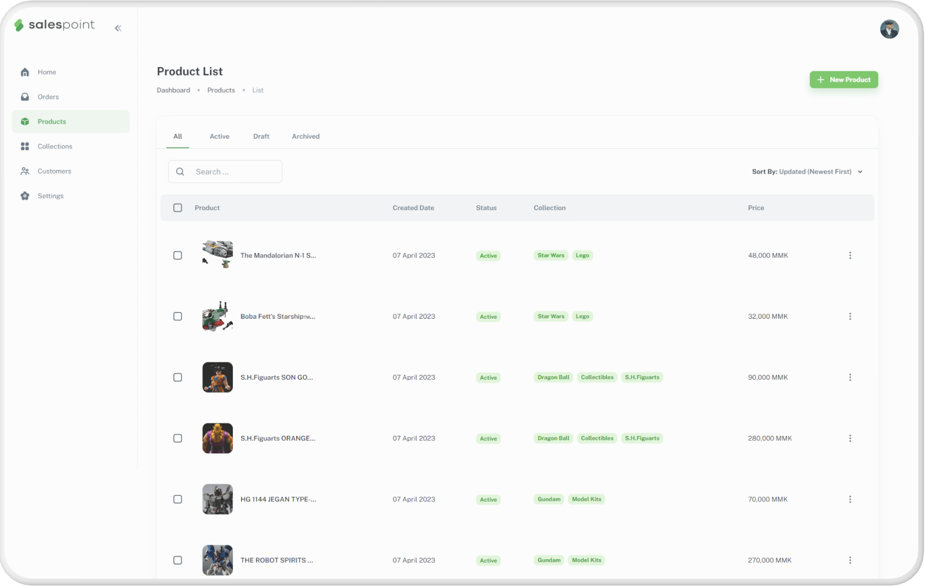Toggle the select-all header checkbox
This screenshot has width=925, height=586.
click(178, 208)
